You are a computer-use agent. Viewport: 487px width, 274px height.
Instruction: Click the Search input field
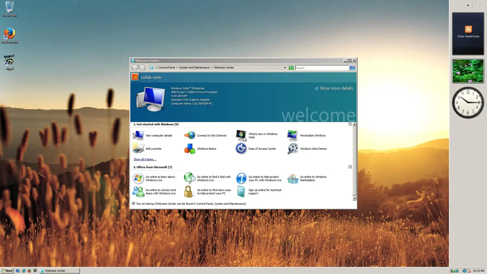point(321,68)
